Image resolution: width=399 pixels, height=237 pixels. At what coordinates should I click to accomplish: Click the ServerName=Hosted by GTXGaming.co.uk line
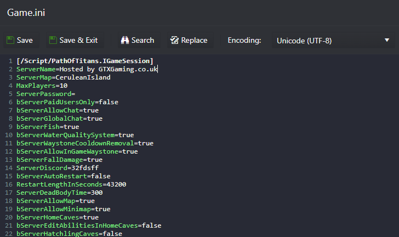pyautogui.click(x=87, y=69)
